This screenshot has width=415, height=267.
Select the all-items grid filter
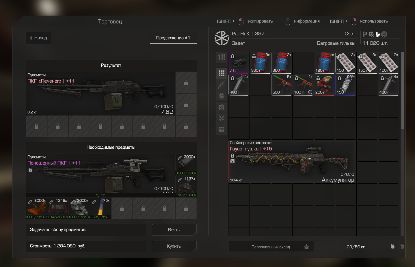pyautogui.click(x=222, y=74)
